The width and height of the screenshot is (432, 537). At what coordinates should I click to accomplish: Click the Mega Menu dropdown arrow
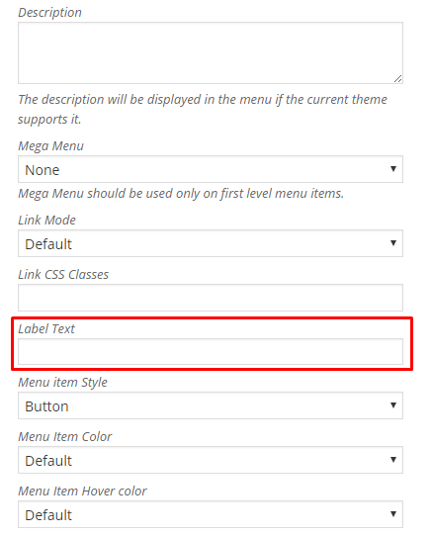(393, 169)
